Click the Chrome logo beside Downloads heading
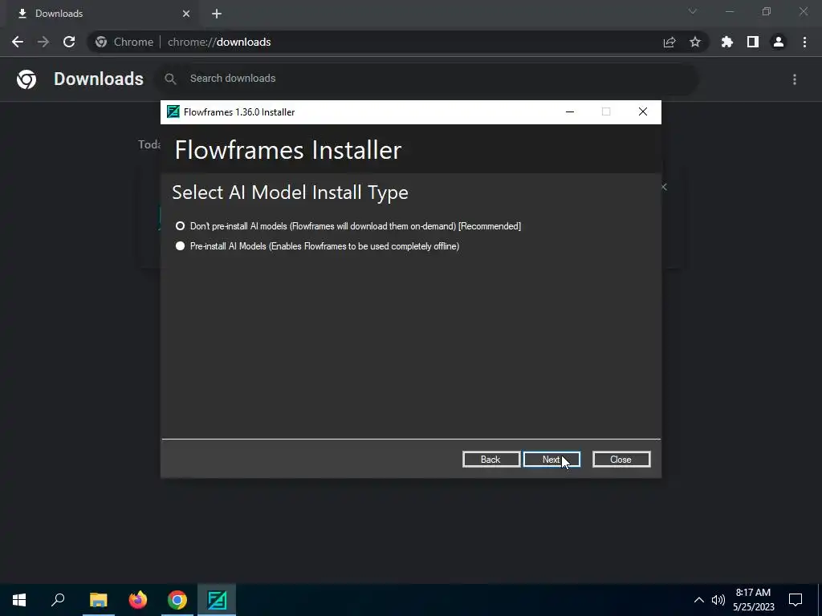The image size is (822, 616). tap(26, 79)
